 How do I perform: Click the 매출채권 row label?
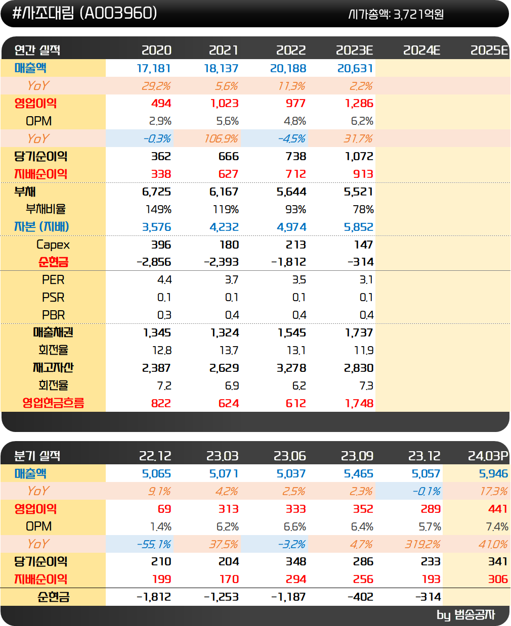(x=53, y=332)
